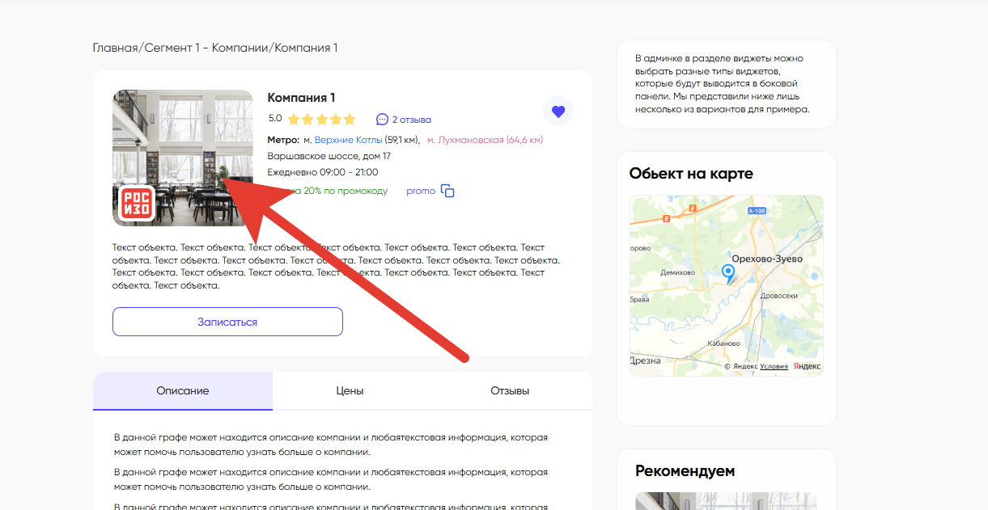Click the thumbnail under Рекомендуем

[x=726, y=501]
